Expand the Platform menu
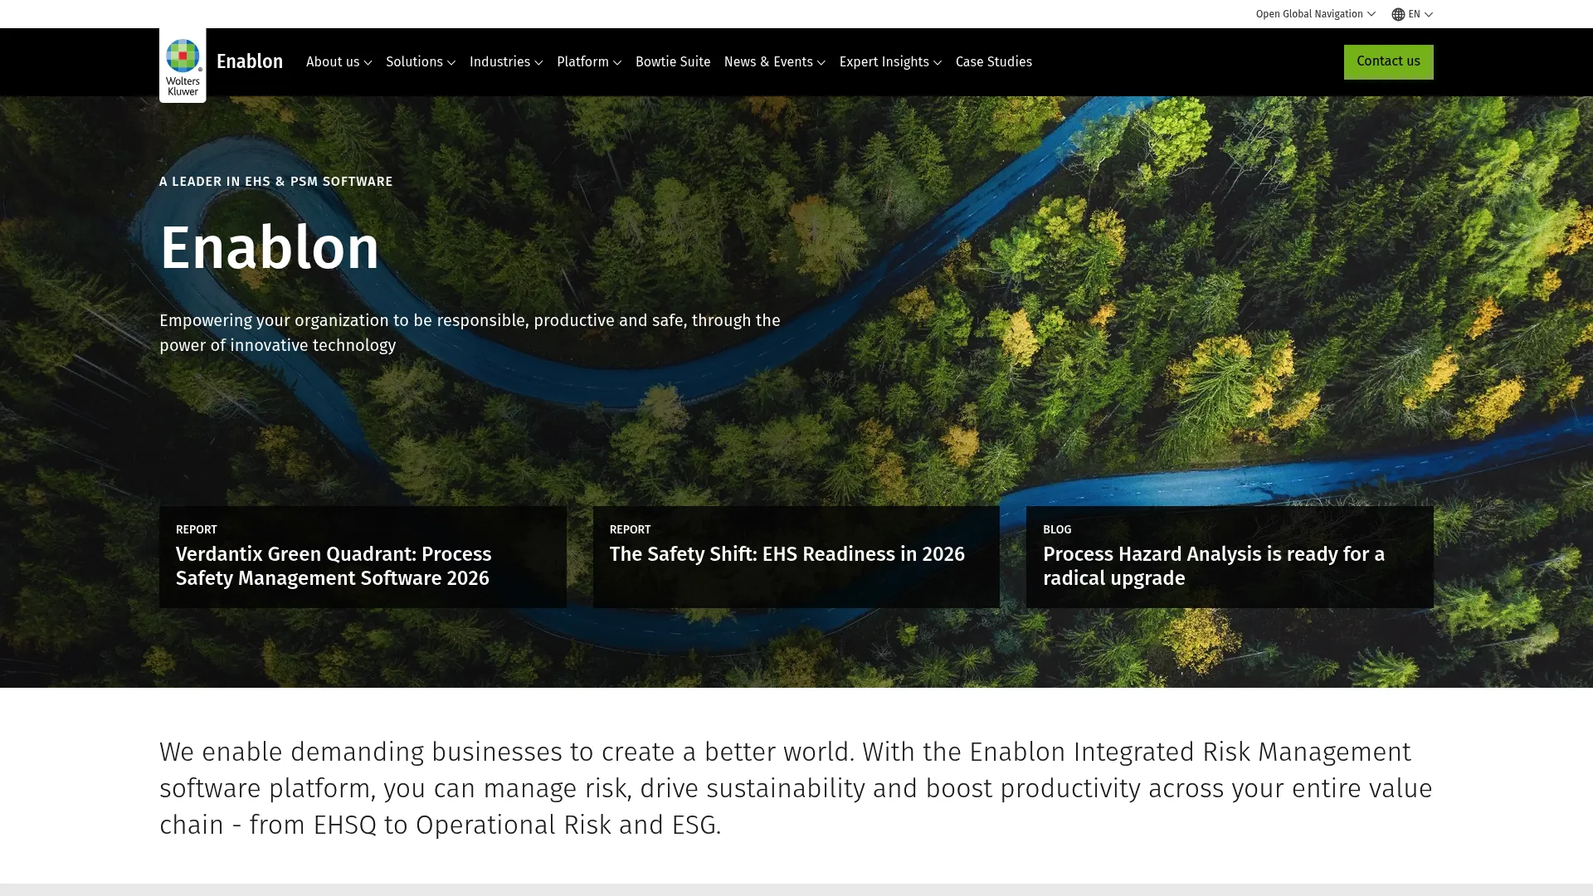The image size is (1593, 896). click(x=588, y=62)
